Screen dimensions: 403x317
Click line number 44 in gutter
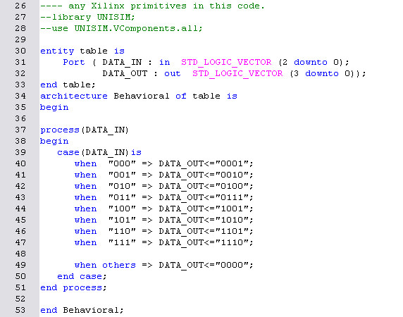point(20,209)
